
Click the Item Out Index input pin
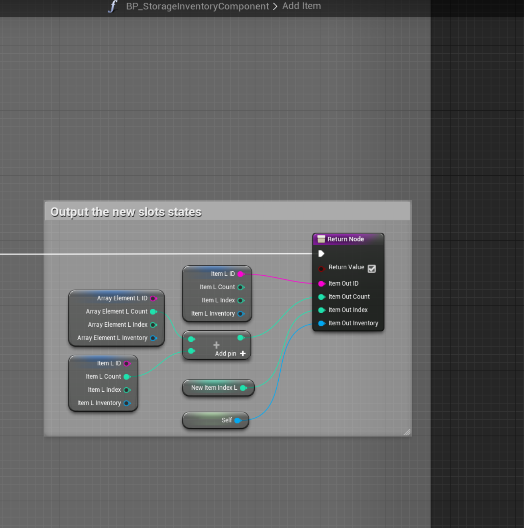coord(321,310)
